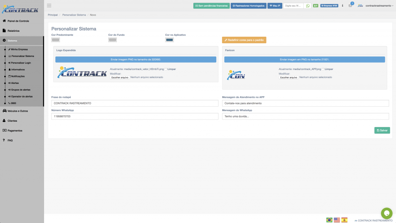Open the green chat support bubble
396x223 pixels.
pyautogui.click(x=386, y=213)
